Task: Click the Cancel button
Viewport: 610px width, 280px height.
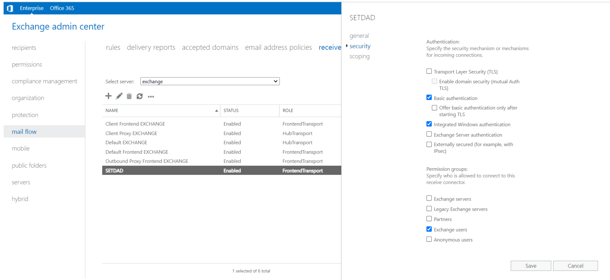Action: 575,266
